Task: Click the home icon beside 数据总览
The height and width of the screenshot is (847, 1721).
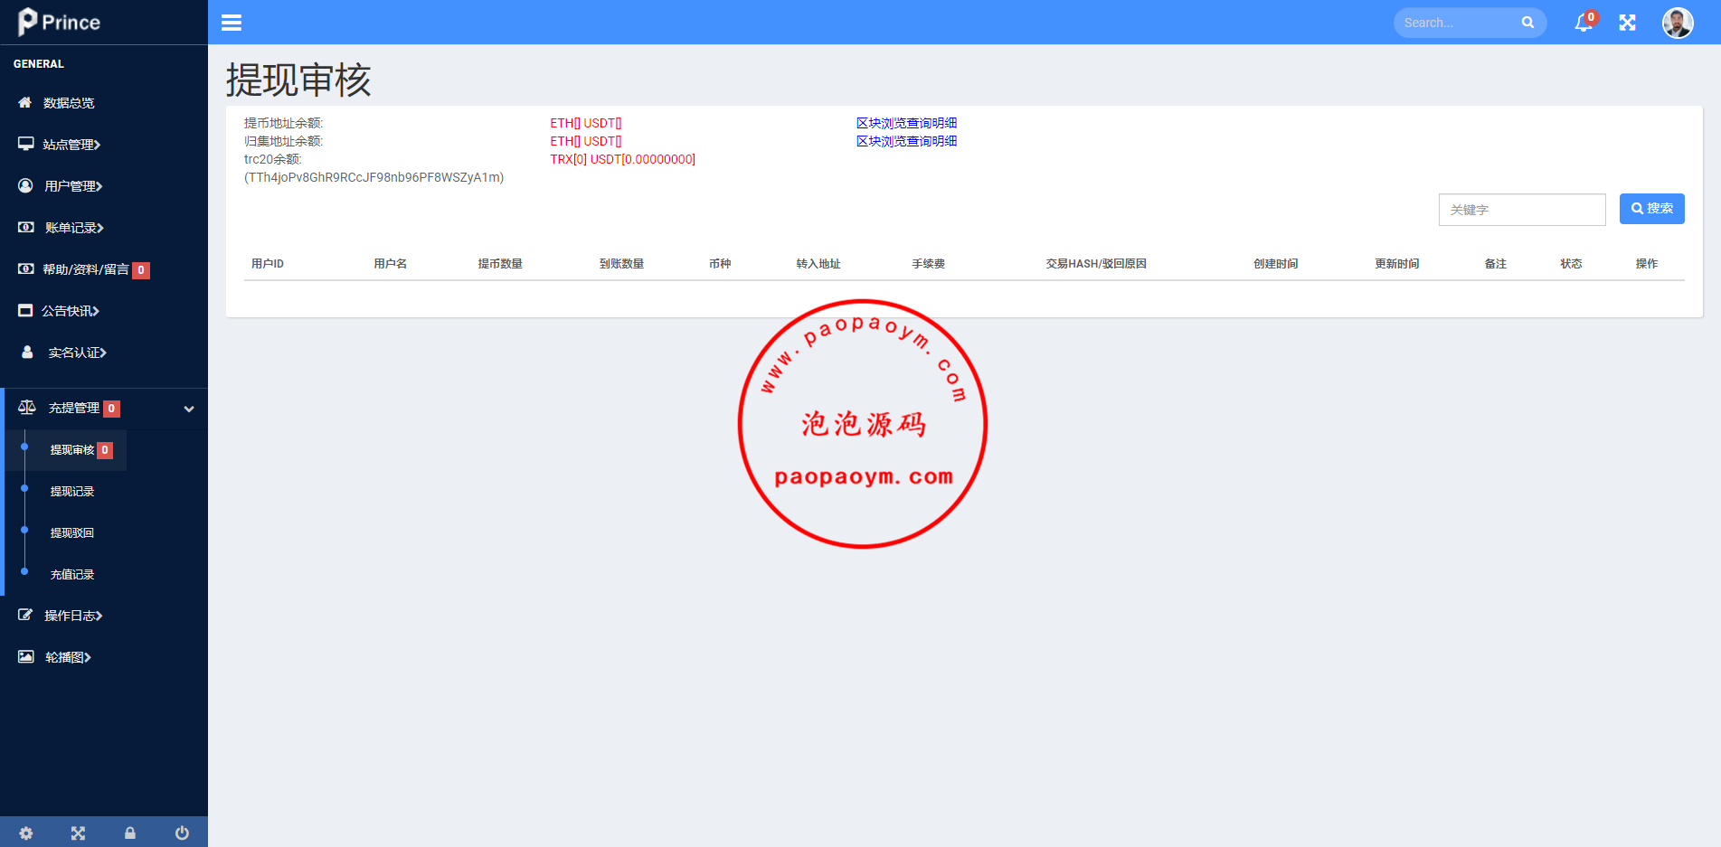Action: (x=25, y=102)
